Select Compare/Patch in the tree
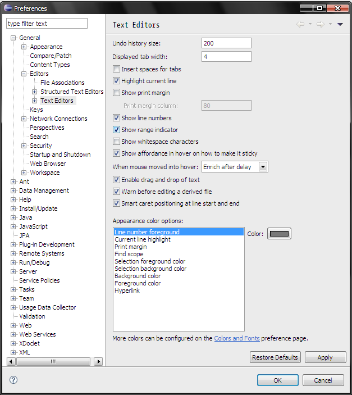The height and width of the screenshot is (395, 352). [51, 56]
